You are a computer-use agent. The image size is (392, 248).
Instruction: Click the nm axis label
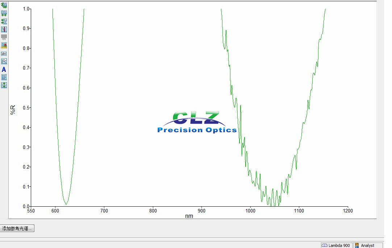[x=189, y=216]
